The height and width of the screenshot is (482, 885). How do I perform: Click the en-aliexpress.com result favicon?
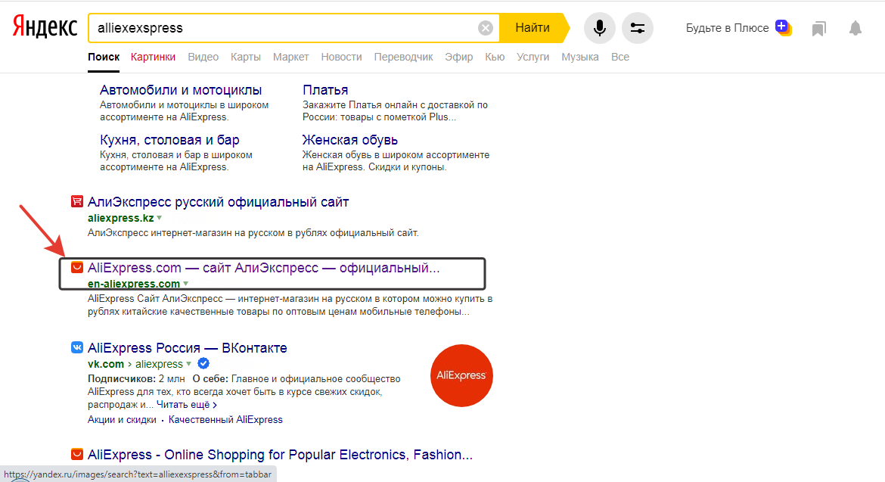pyautogui.click(x=76, y=267)
